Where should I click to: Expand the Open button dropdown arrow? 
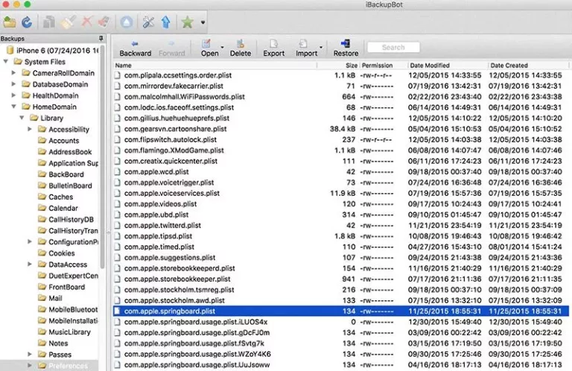tap(222, 48)
